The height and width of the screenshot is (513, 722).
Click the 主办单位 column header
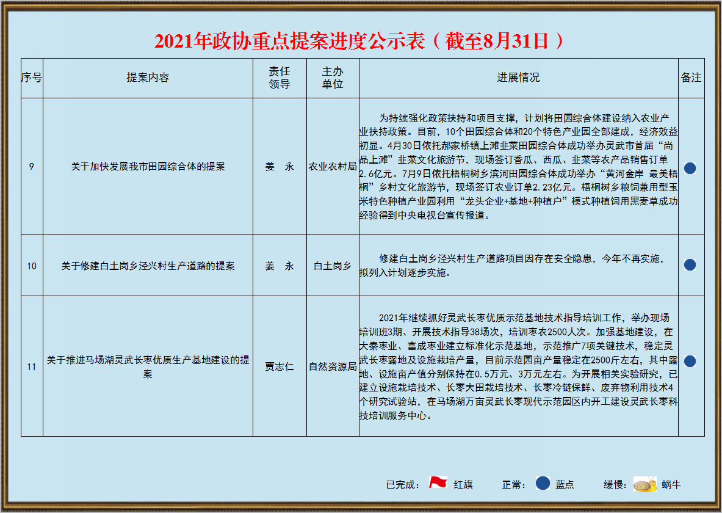click(333, 78)
